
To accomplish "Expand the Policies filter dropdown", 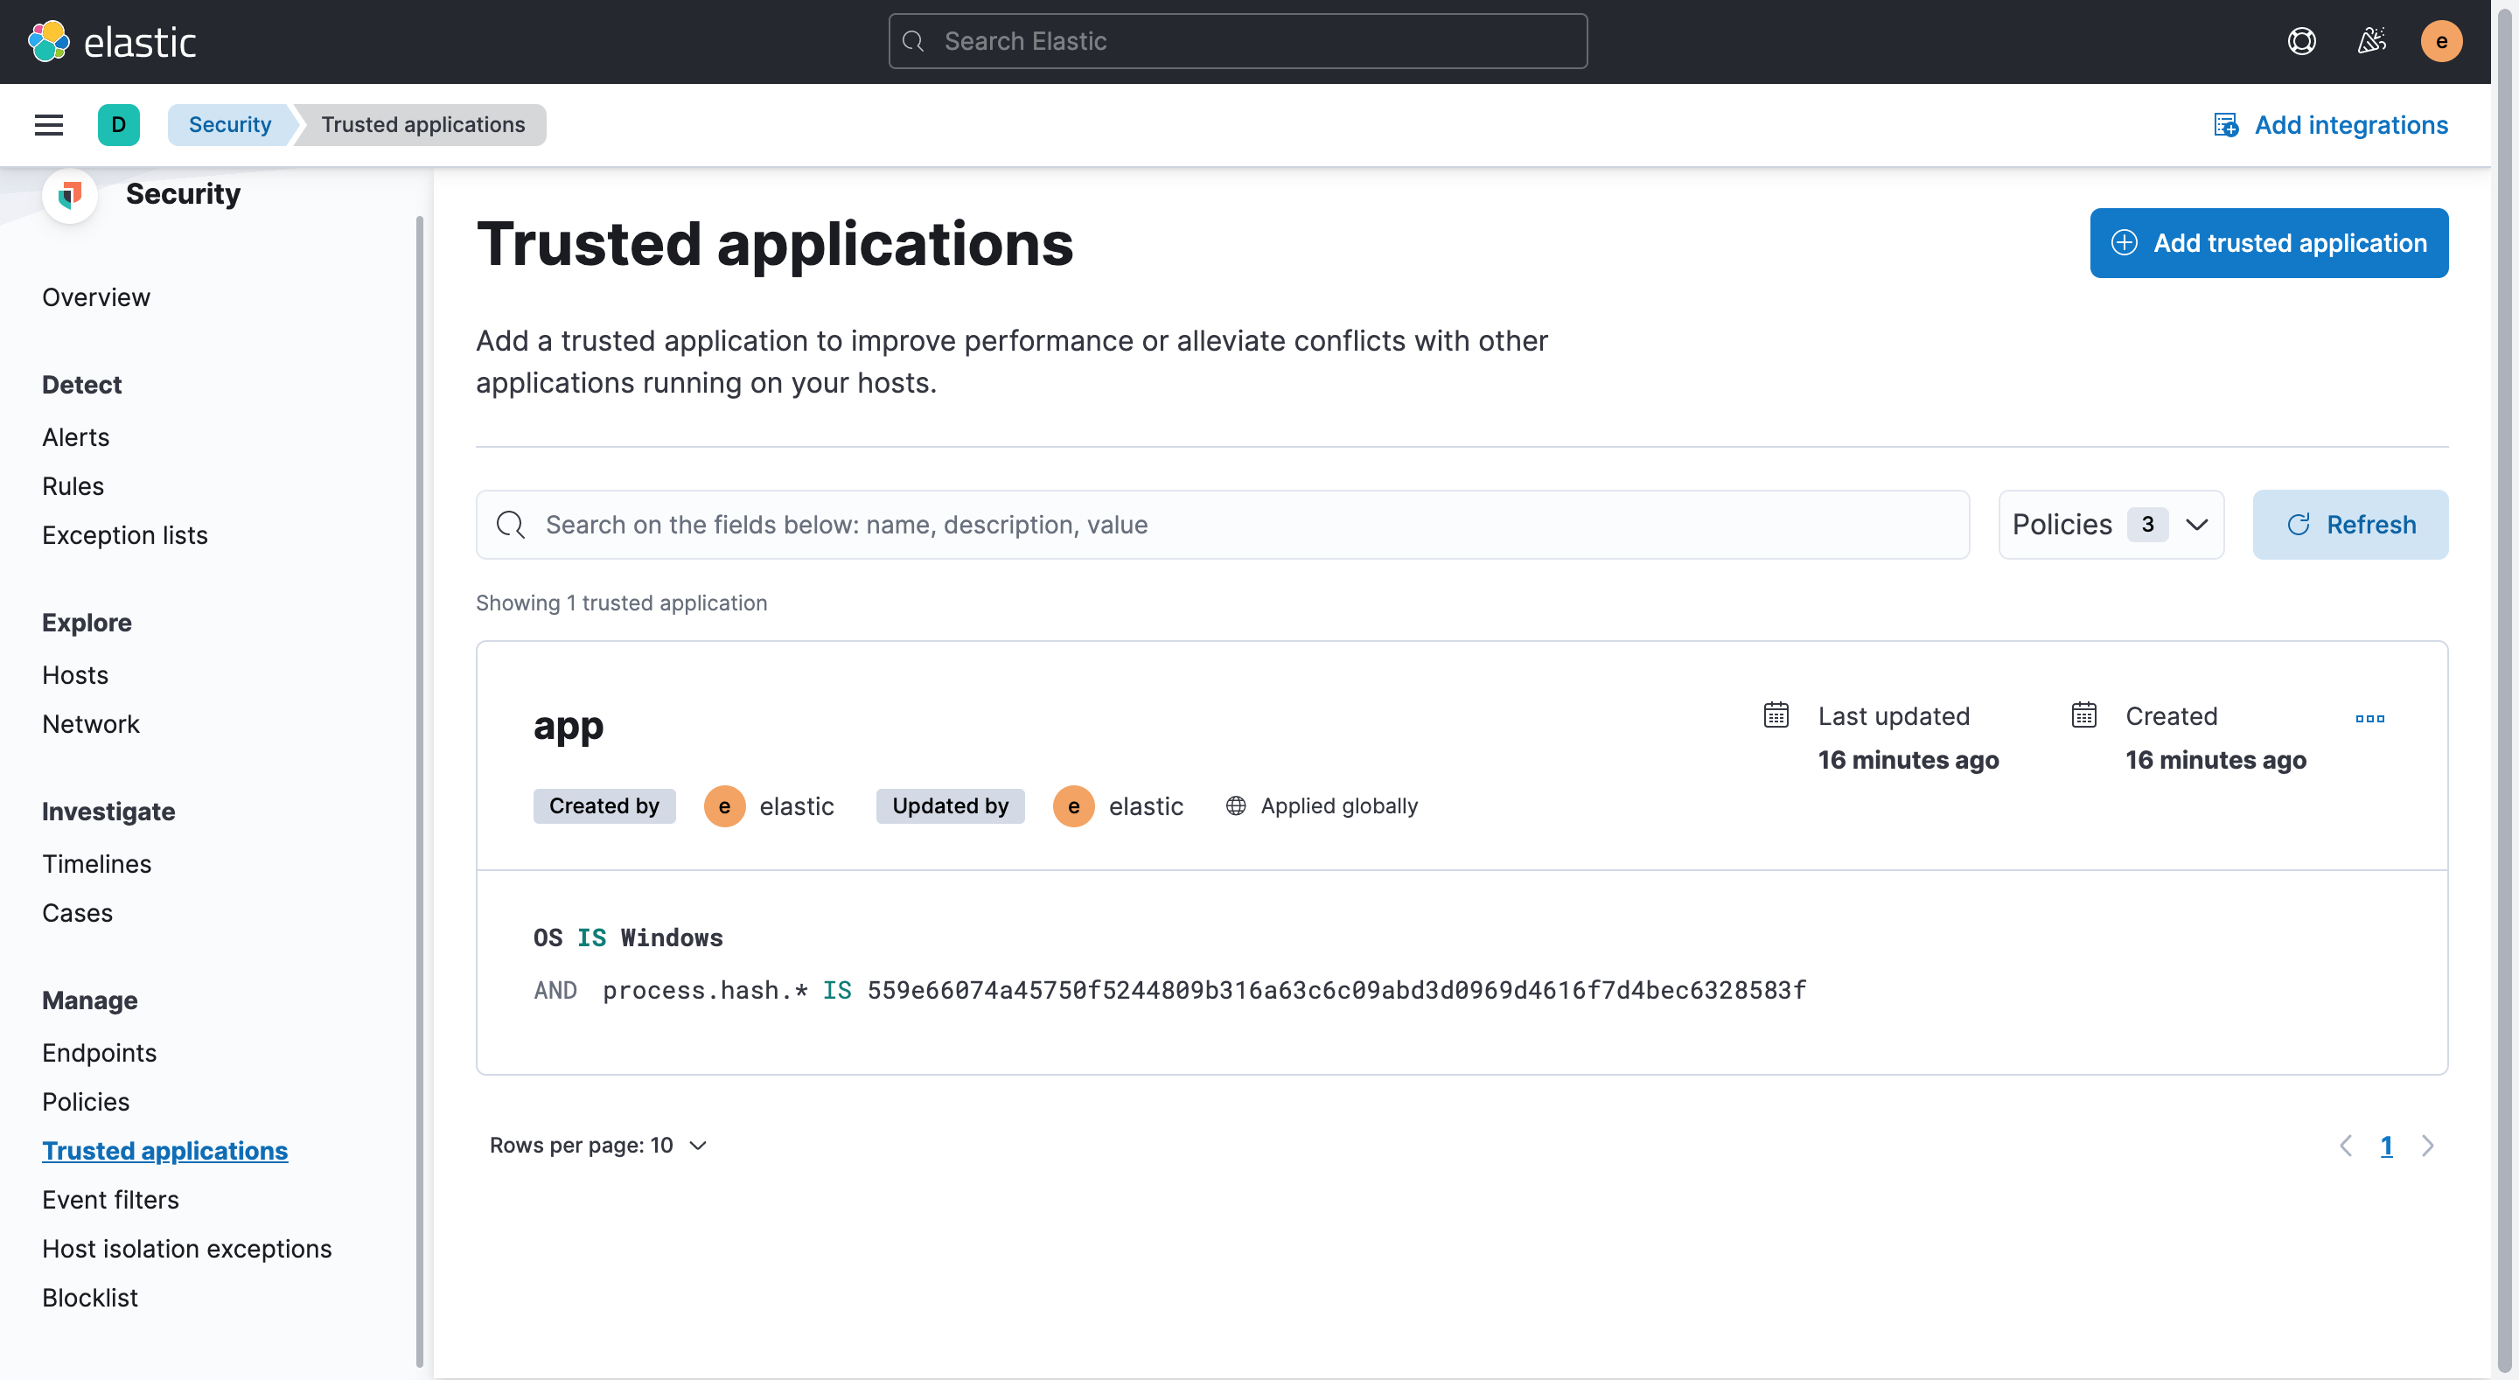I will pyautogui.click(x=2111, y=526).
